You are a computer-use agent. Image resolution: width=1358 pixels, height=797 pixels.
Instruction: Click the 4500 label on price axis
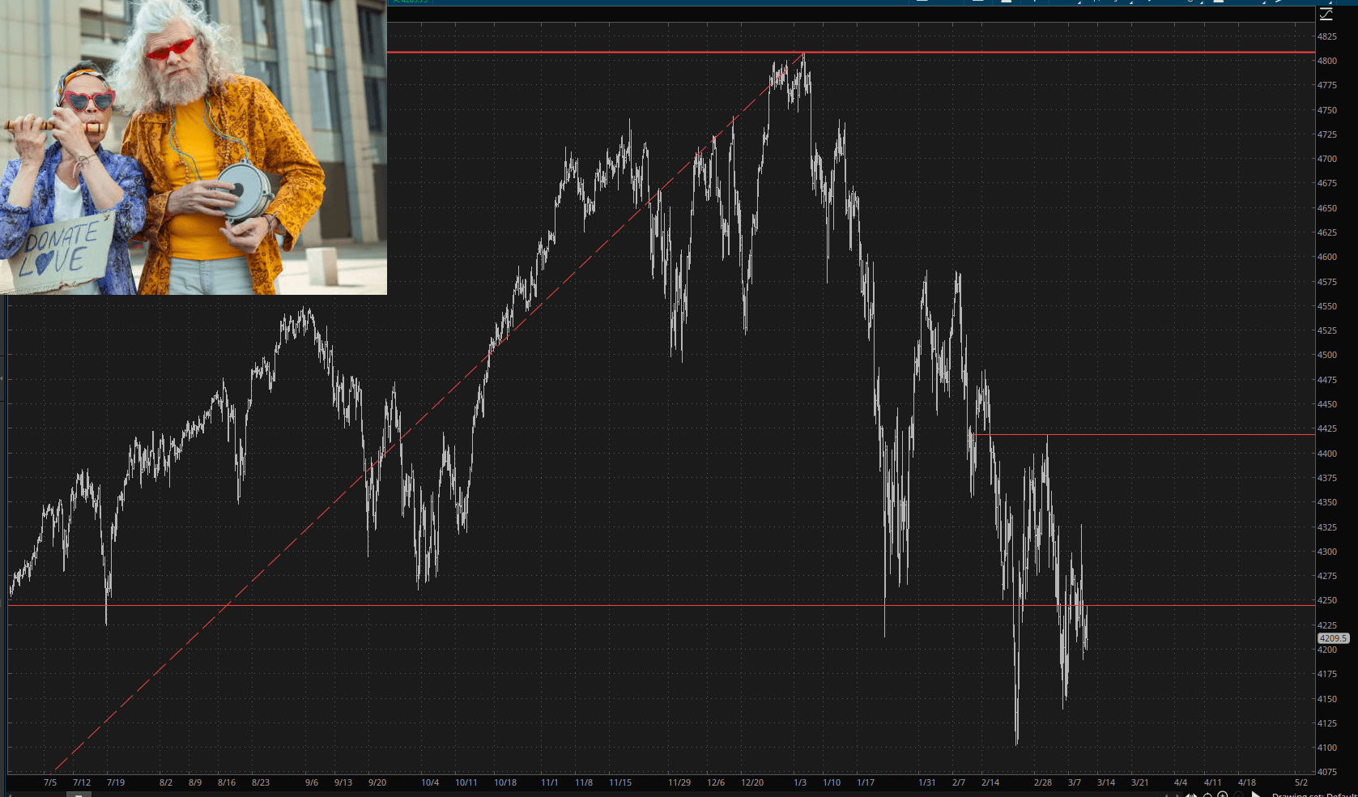point(1326,355)
